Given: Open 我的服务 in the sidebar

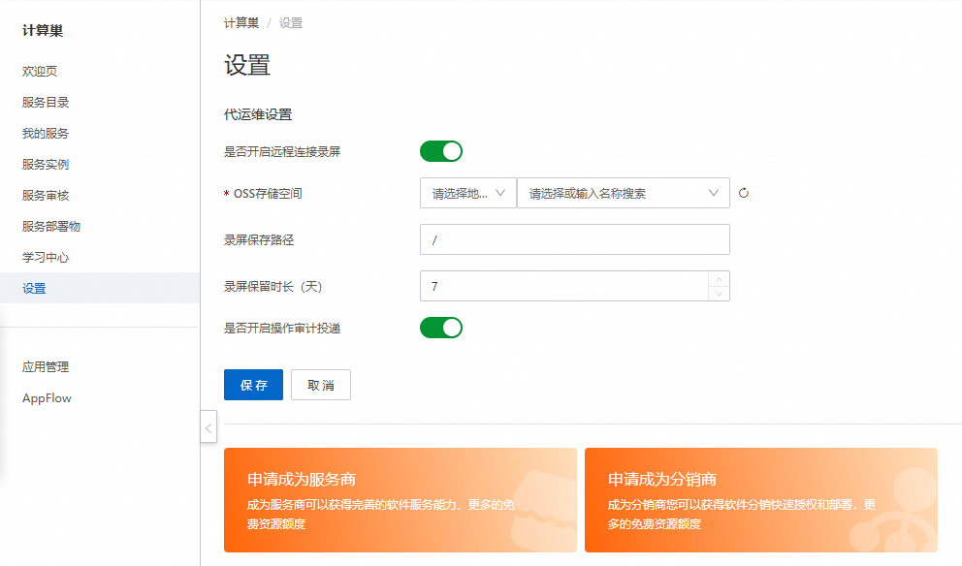Looking at the screenshot, I should click(x=46, y=134).
